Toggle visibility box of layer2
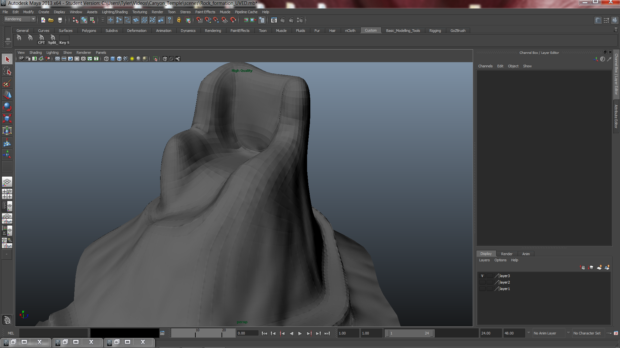Image resolution: width=620 pixels, height=348 pixels. click(482, 282)
